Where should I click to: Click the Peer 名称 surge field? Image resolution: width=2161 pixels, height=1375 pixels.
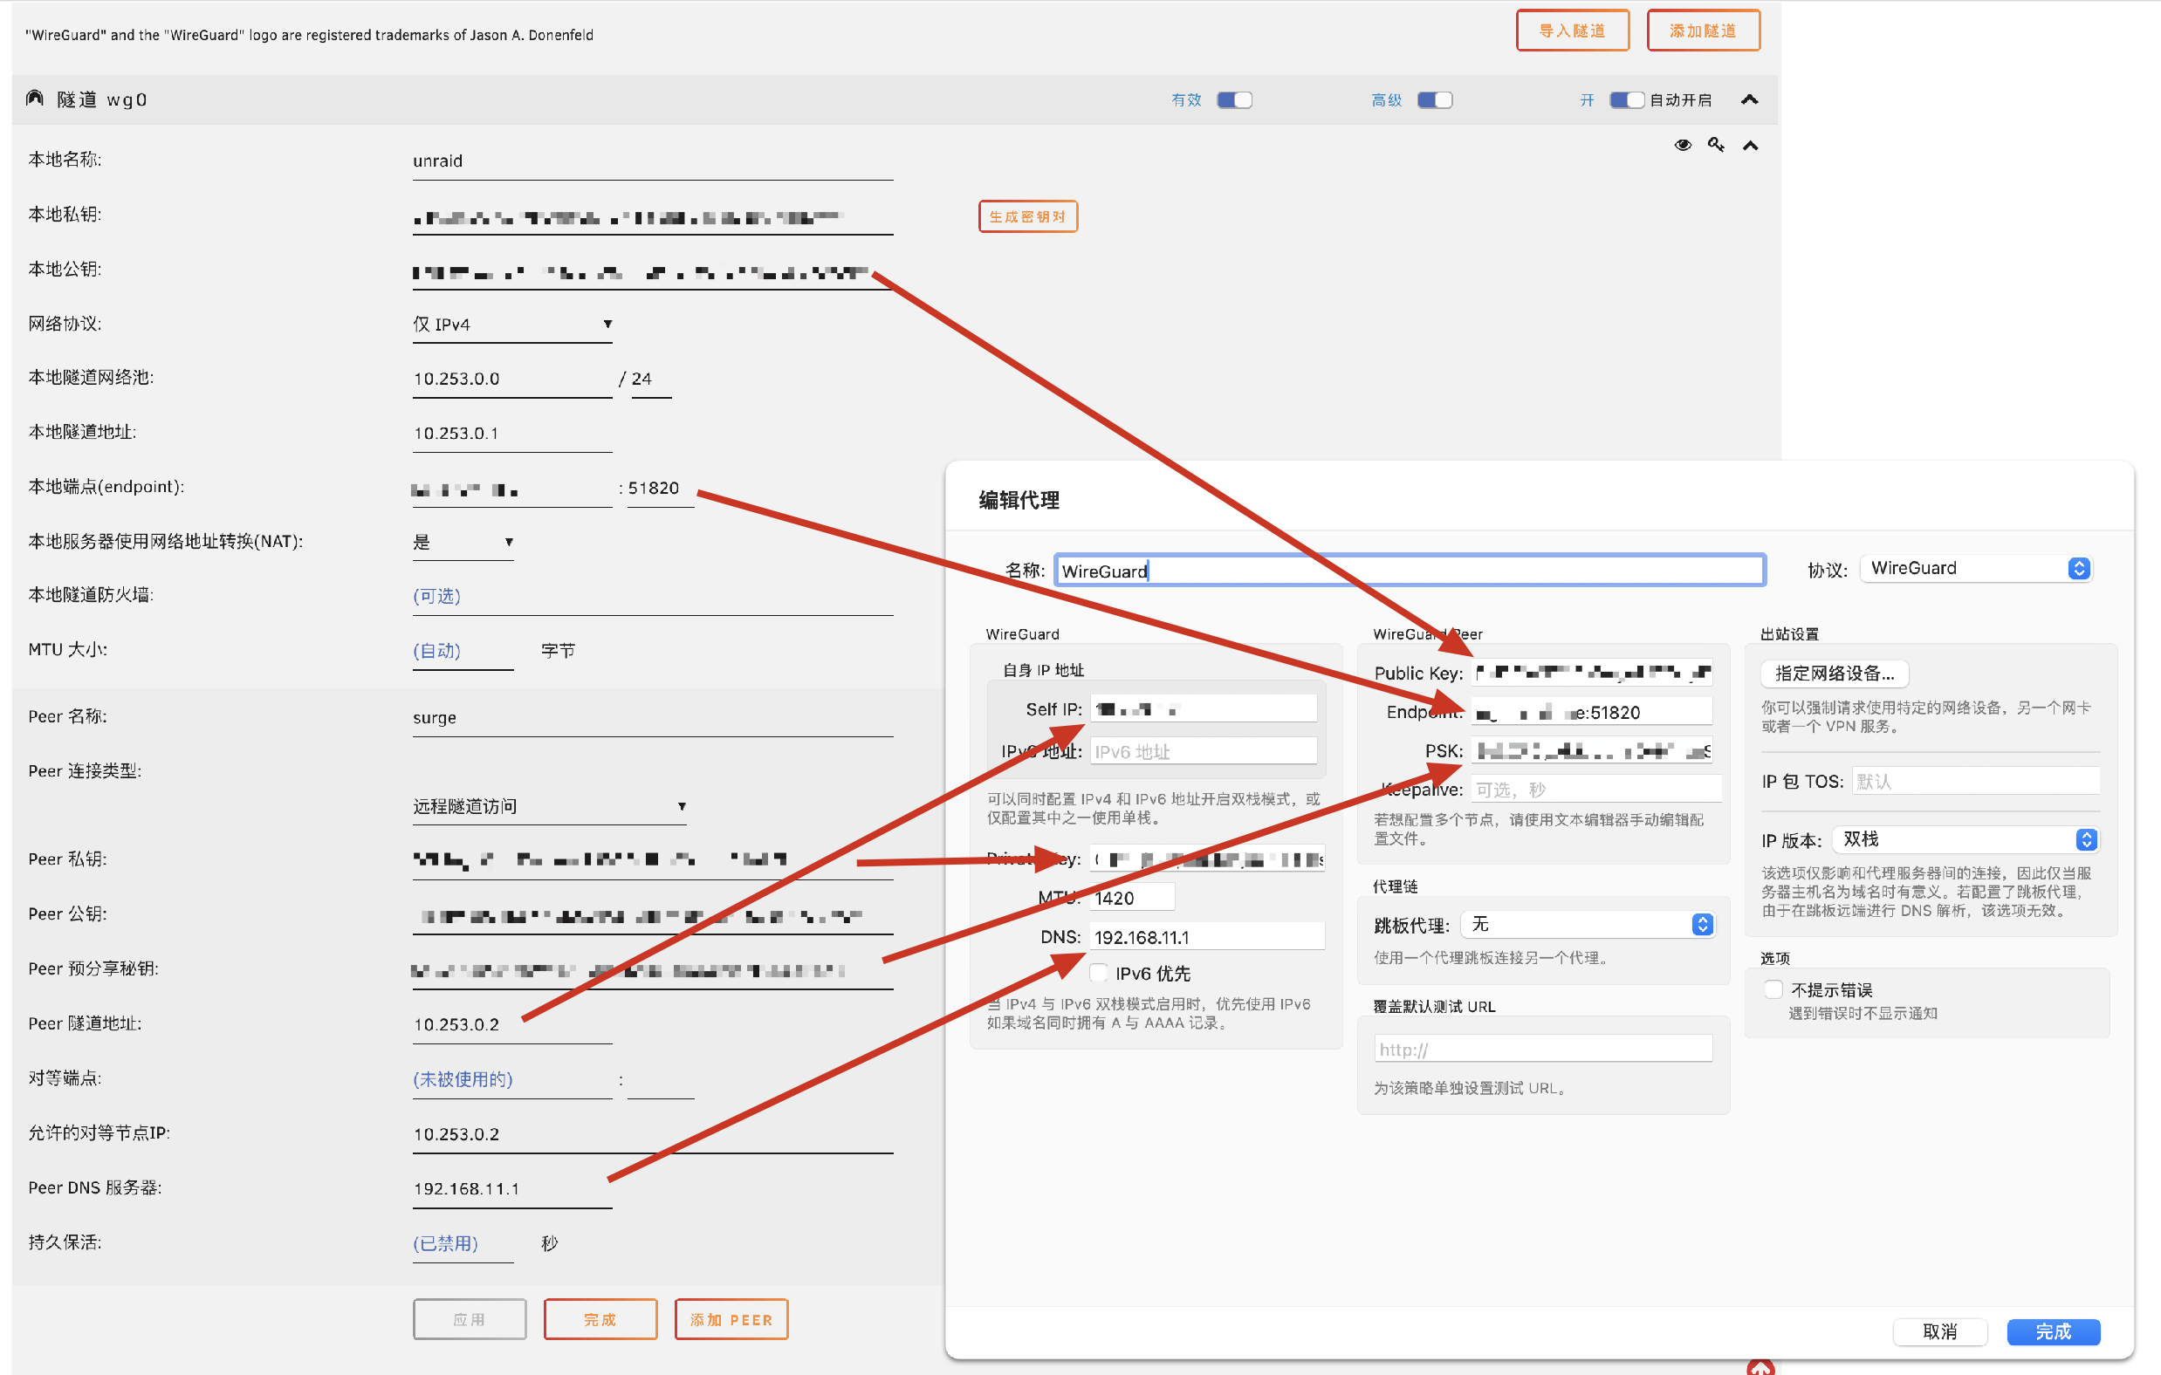pyautogui.click(x=653, y=717)
